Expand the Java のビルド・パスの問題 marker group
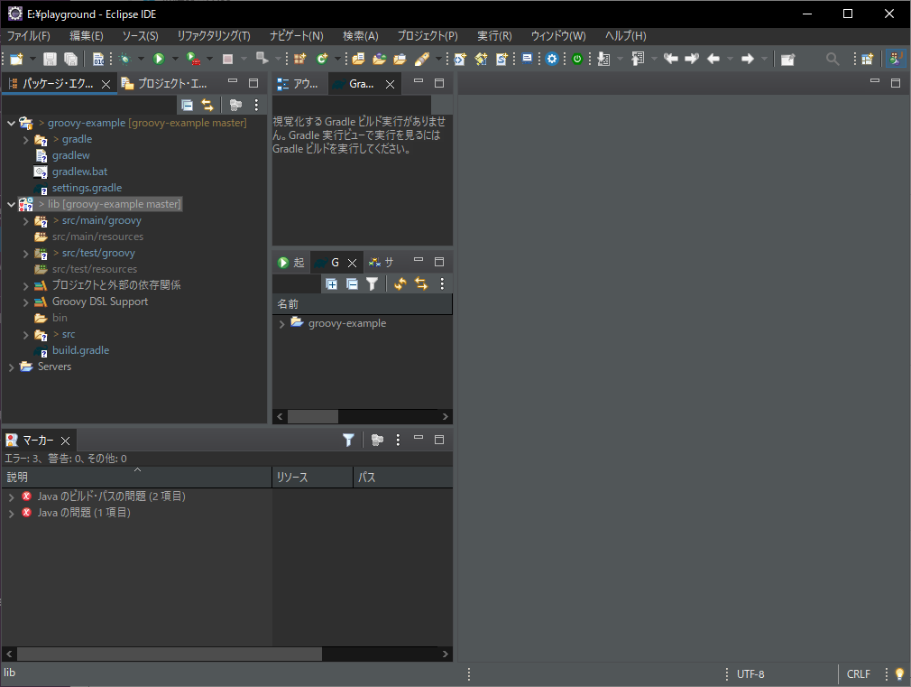Screen dimensions: 911x687 point(11,497)
